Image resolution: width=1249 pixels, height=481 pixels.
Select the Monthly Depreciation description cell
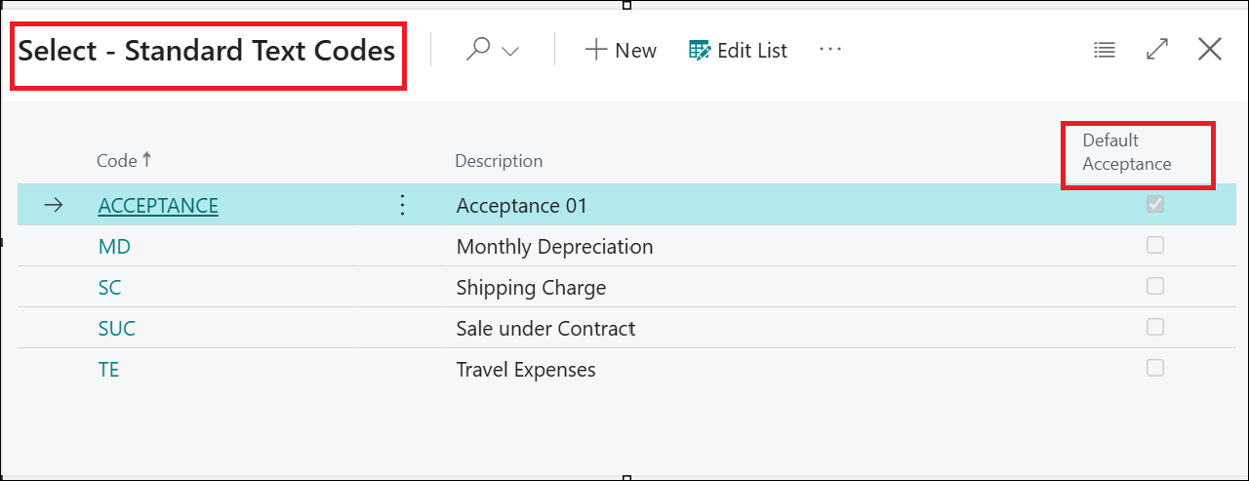click(x=554, y=247)
